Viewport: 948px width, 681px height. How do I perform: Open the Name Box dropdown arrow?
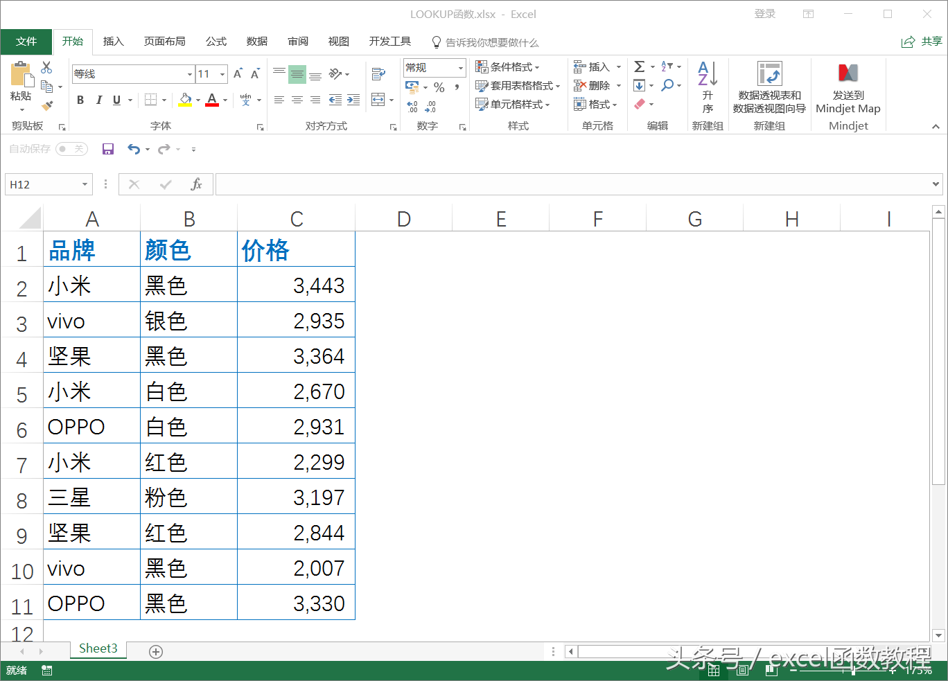(x=85, y=184)
